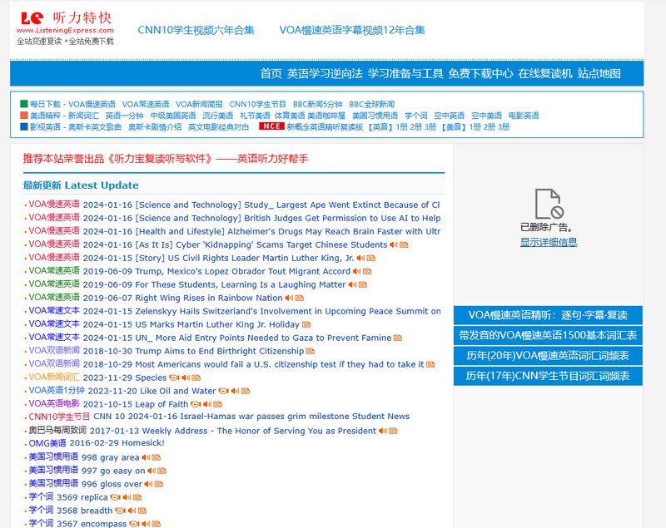Go to 站点地图 in the navigation bar
The height and width of the screenshot is (528, 666).
[599, 73]
